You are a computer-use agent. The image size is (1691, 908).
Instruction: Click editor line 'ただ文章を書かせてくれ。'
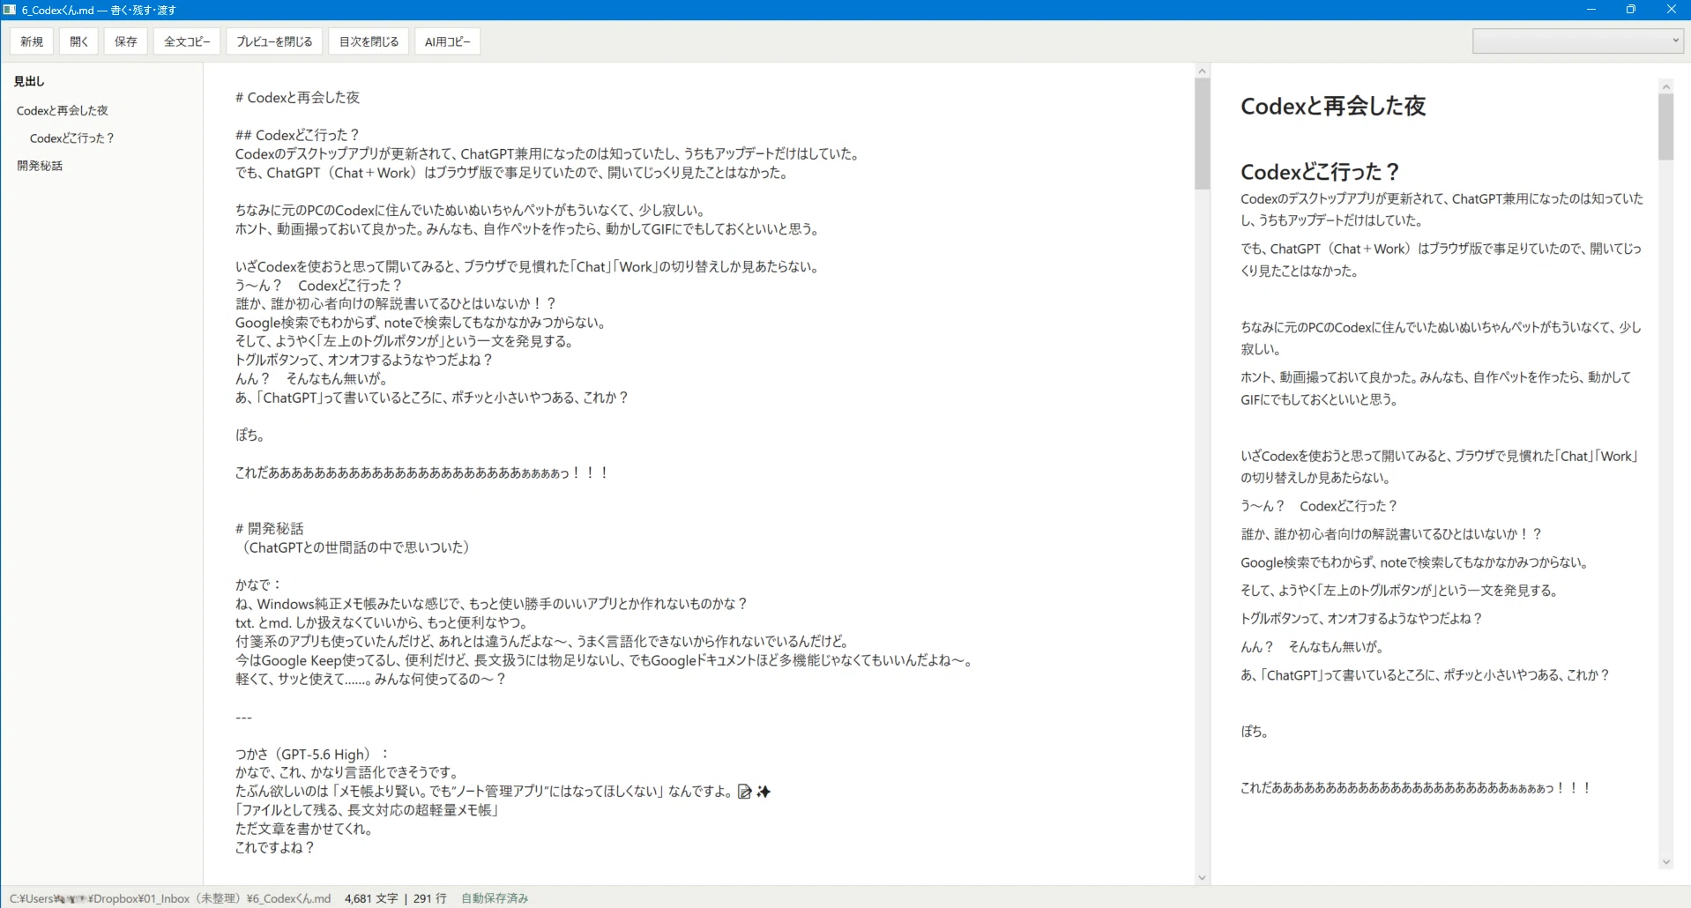click(x=303, y=830)
